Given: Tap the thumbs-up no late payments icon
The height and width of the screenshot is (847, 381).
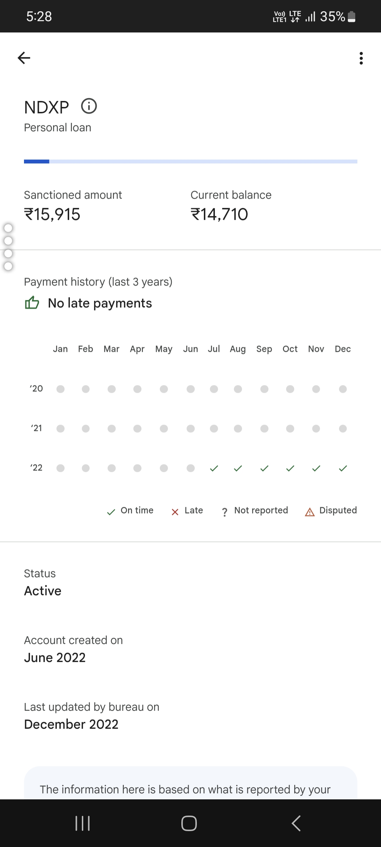Looking at the screenshot, I should (32, 303).
